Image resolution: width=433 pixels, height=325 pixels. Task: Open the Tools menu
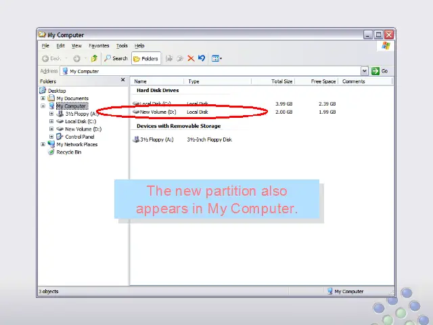pyautogui.click(x=122, y=46)
